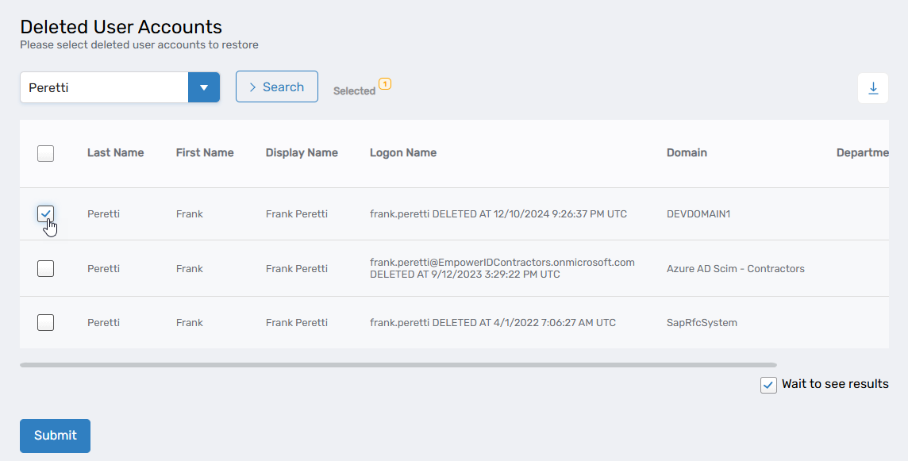Click the Search button
Screen dimensions: 908x461
tap(276, 86)
